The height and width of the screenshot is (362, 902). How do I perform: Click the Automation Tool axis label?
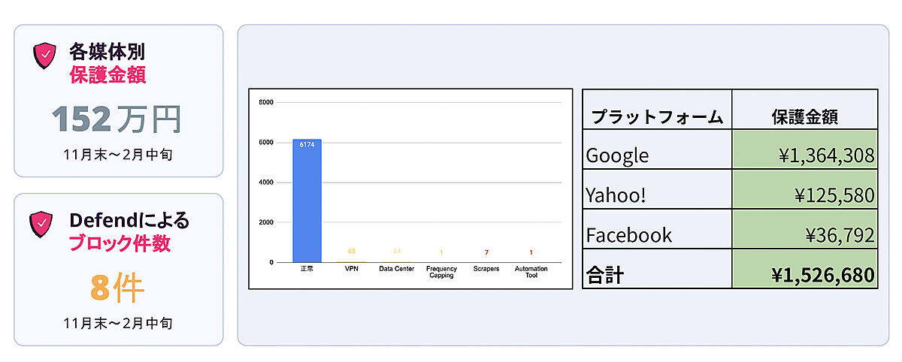click(531, 271)
